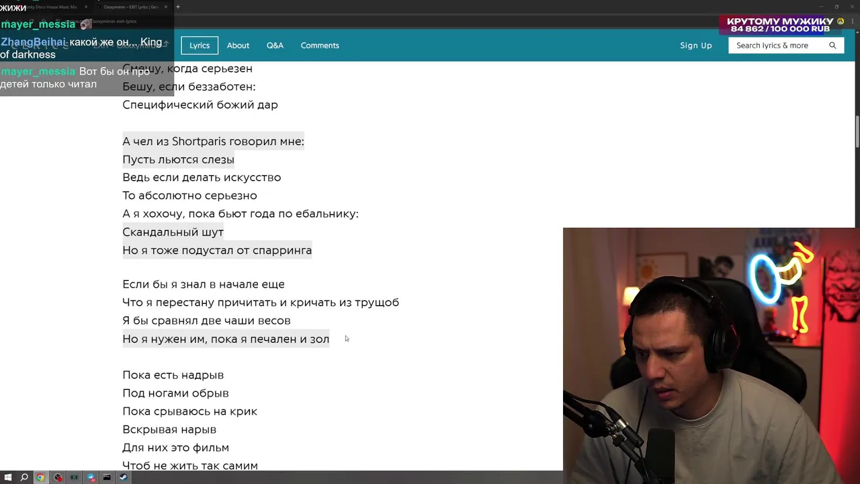Minimize the browser window
This screenshot has width=860, height=484.
pos(820,7)
